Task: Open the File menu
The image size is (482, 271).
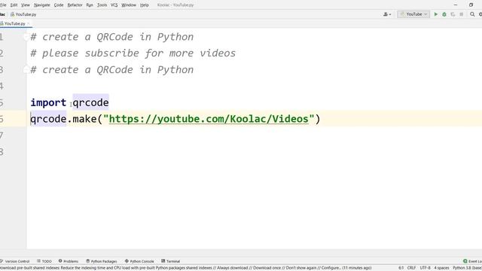Action: (x=3, y=5)
